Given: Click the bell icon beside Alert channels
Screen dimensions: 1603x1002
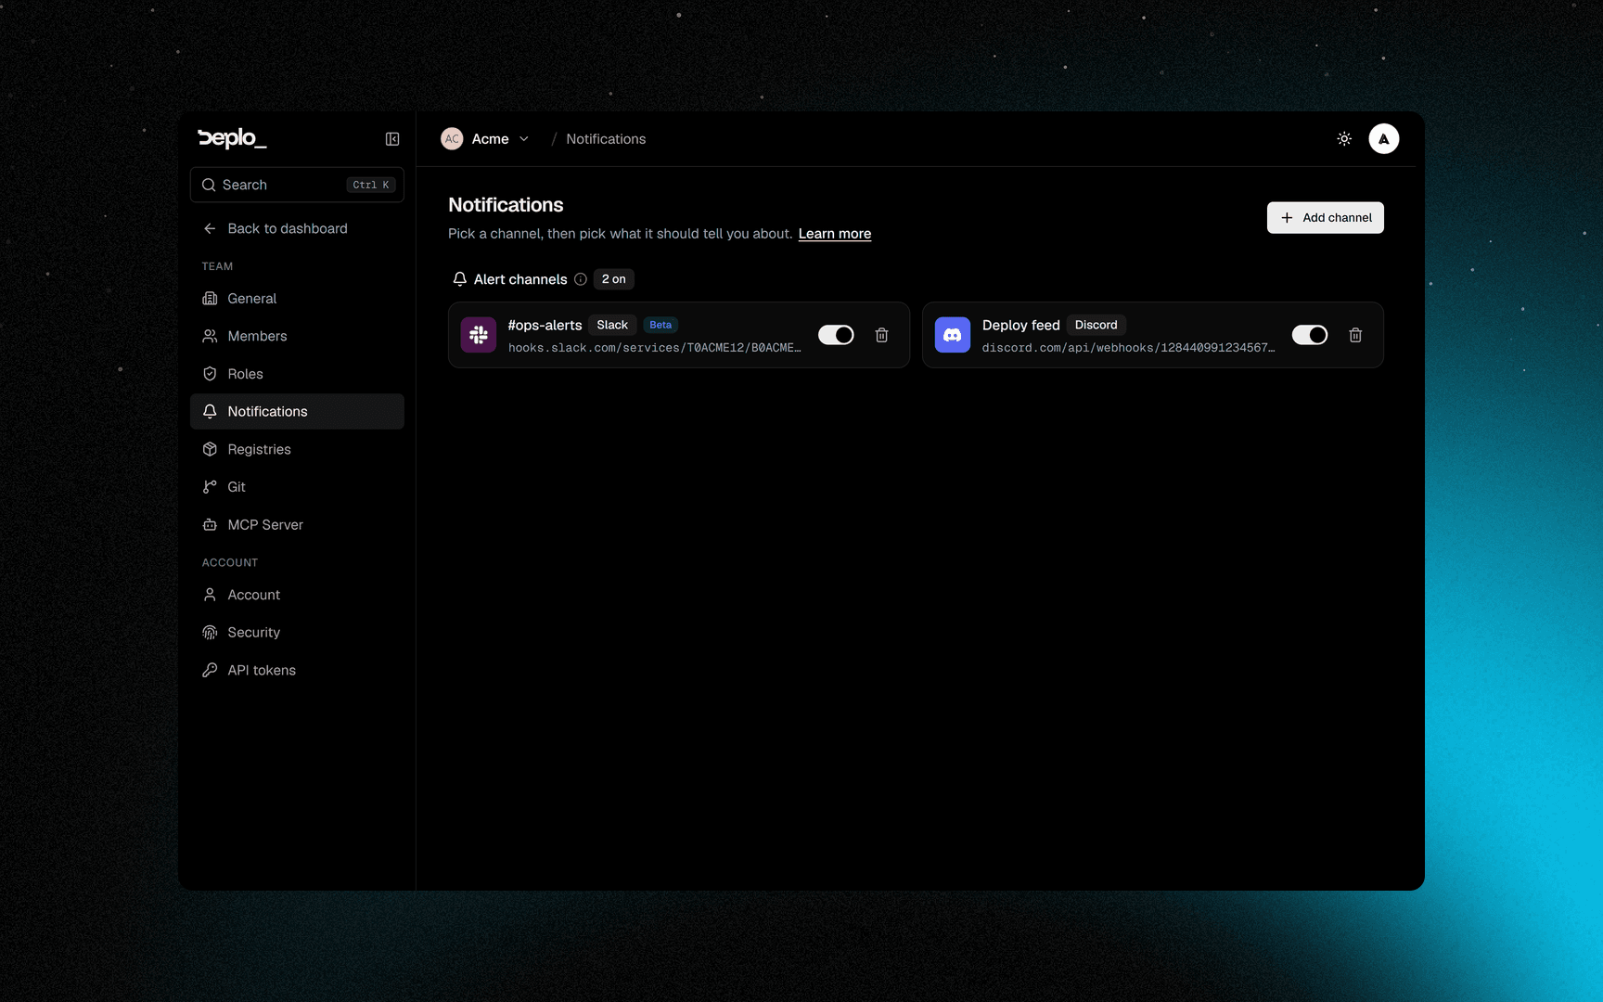Looking at the screenshot, I should (x=459, y=279).
